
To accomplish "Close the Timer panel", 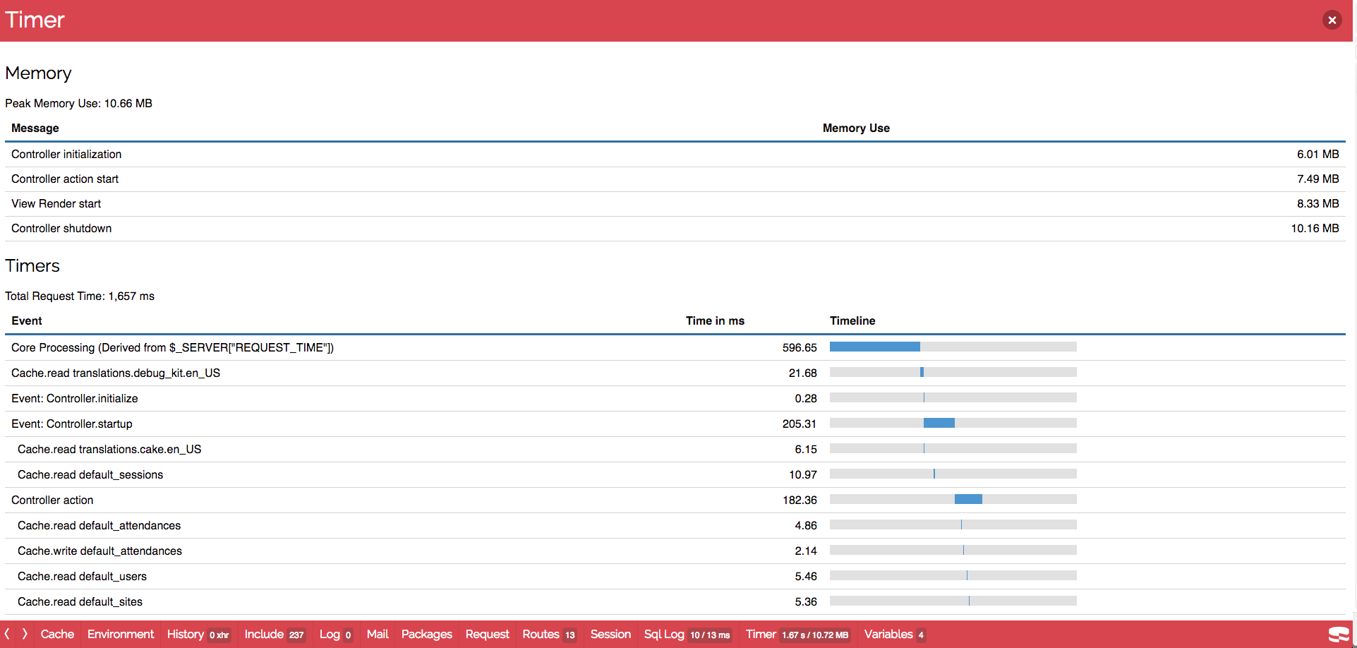I will [x=1332, y=20].
